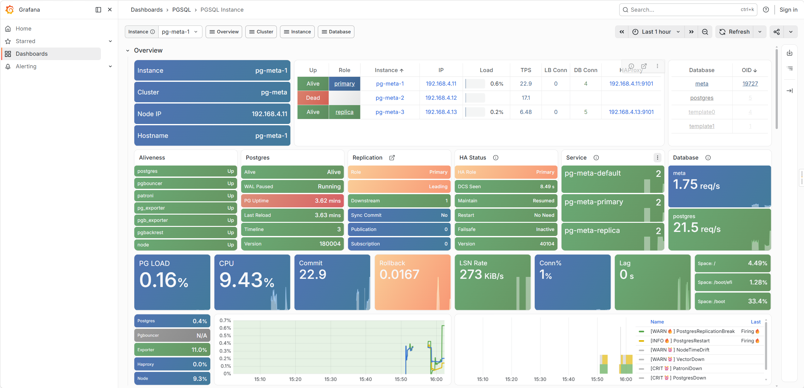Image resolution: width=804 pixels, height=388 pixels.
Task: Open the Service panel menu dots
Action: (657, 158)
